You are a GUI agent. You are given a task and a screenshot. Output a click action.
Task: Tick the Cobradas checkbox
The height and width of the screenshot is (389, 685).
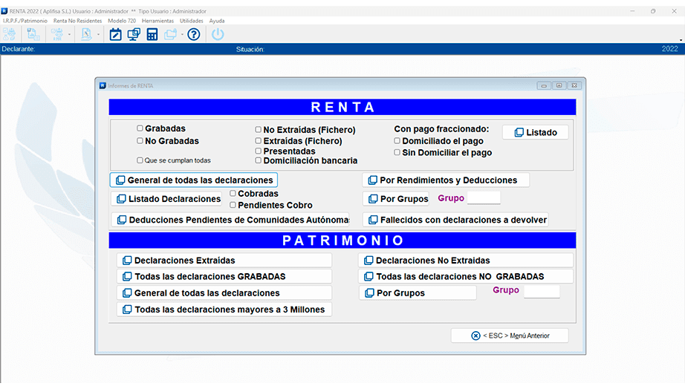233,193
